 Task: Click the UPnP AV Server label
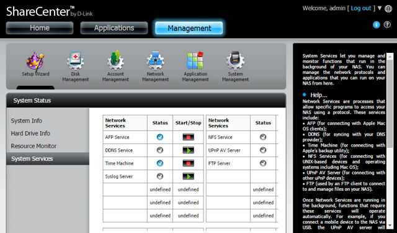[225, 150]
